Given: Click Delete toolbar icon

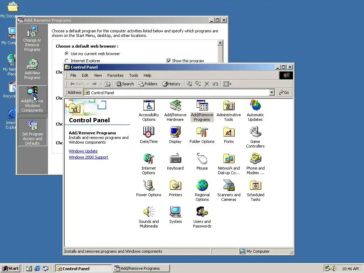Looking at the screenshot, I should click(x=207, y=84).
